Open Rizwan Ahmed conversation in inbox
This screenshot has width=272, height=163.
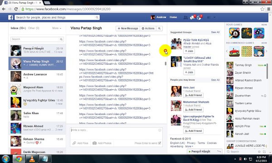coord(37,128)
